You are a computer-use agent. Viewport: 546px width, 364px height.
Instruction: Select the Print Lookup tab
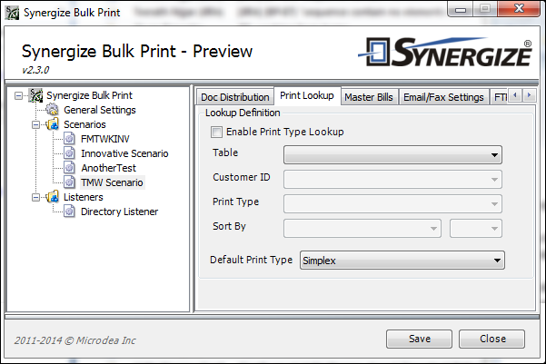pos(307,95)
